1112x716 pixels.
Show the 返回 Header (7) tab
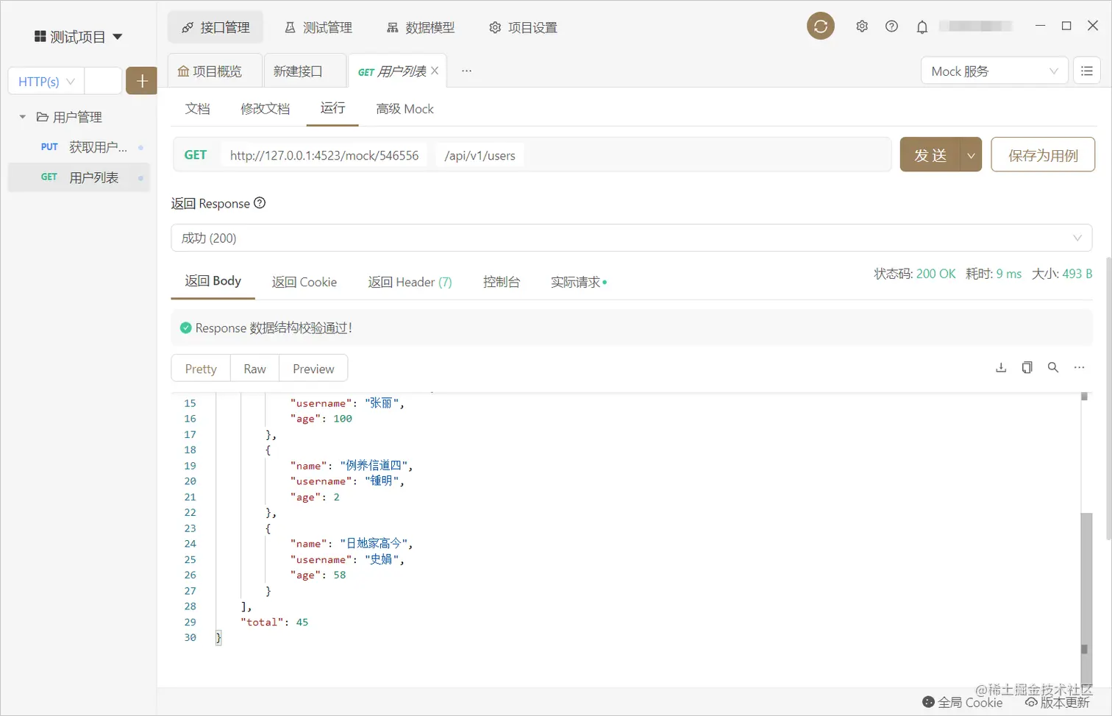pyautogui.click(x=410, y=282)
